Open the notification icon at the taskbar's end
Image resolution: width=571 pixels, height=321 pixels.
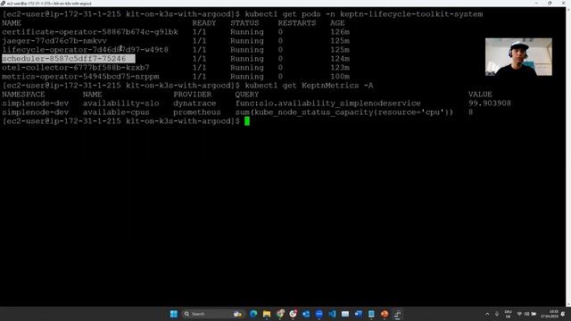(563, 314)
